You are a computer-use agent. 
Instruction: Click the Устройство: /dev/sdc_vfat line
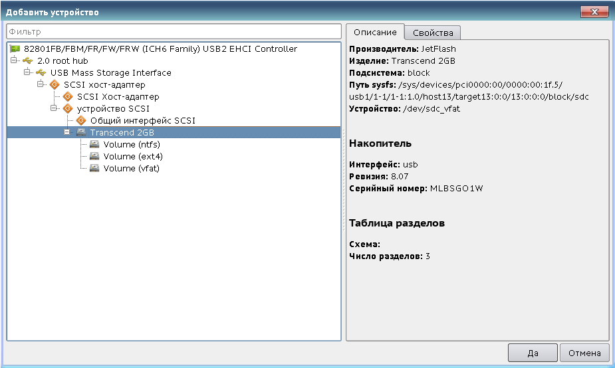(x=404, y=108)
